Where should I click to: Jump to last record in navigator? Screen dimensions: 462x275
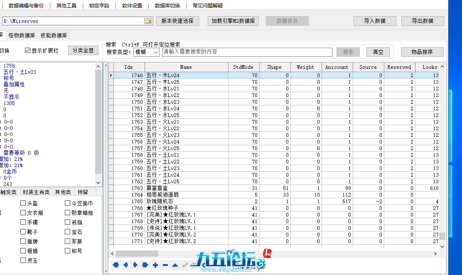pyautogui.click(x=145, y=265)
